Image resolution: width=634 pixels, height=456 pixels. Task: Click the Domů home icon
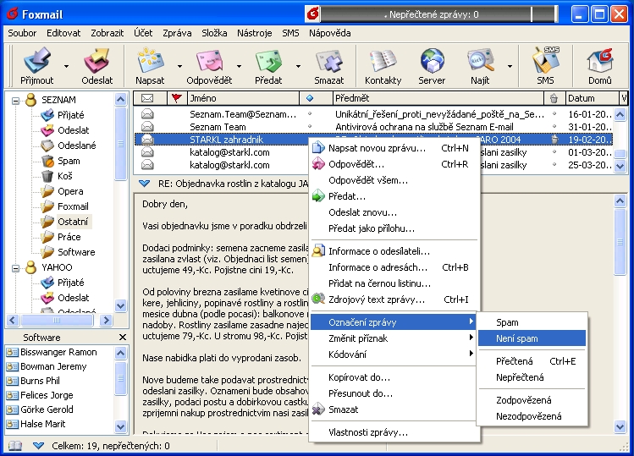tap(600, 66)
